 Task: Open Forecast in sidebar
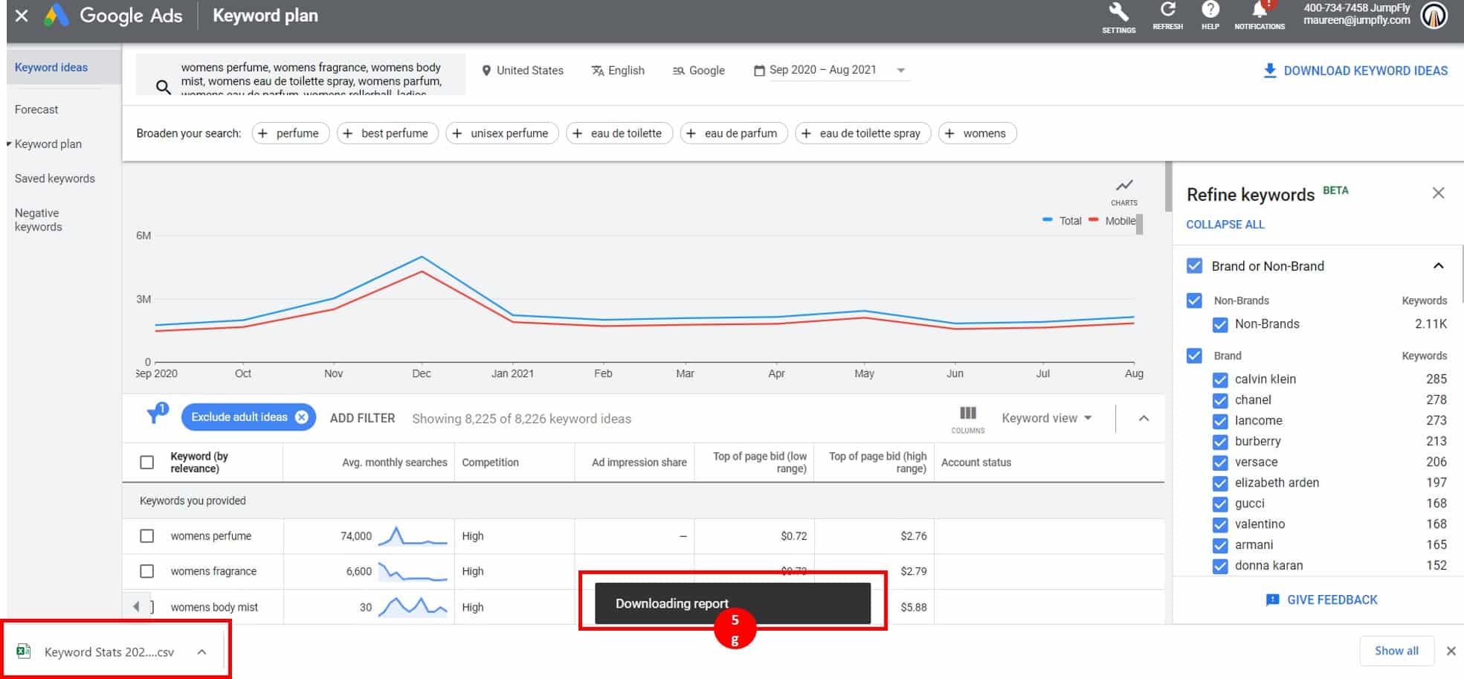(x=36, y=109)
